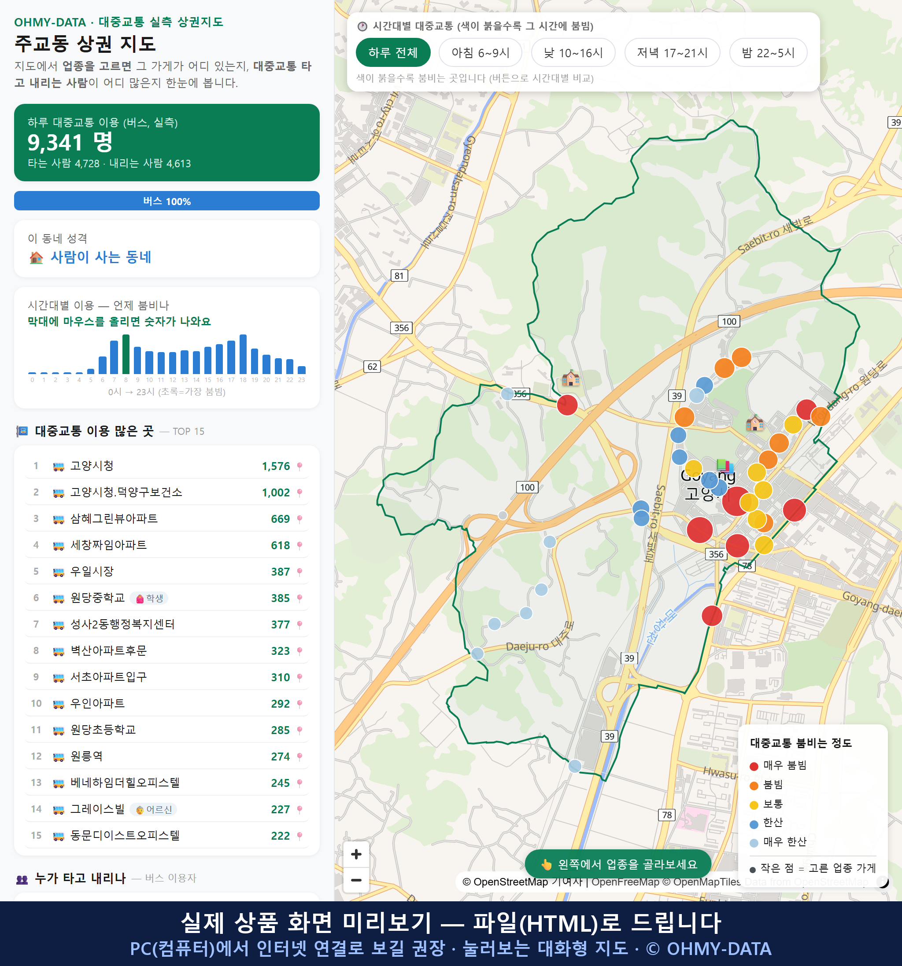Viewport: 902px width, 966px height.
Task: Click the 학생 tag on 원당중학교
Action: 149,598
